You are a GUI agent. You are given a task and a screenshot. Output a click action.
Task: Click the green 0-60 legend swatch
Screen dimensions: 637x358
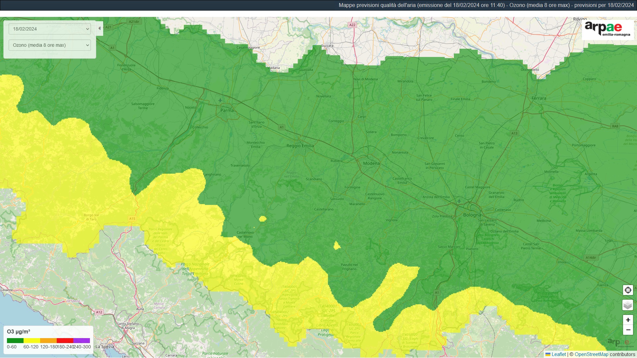15,340
